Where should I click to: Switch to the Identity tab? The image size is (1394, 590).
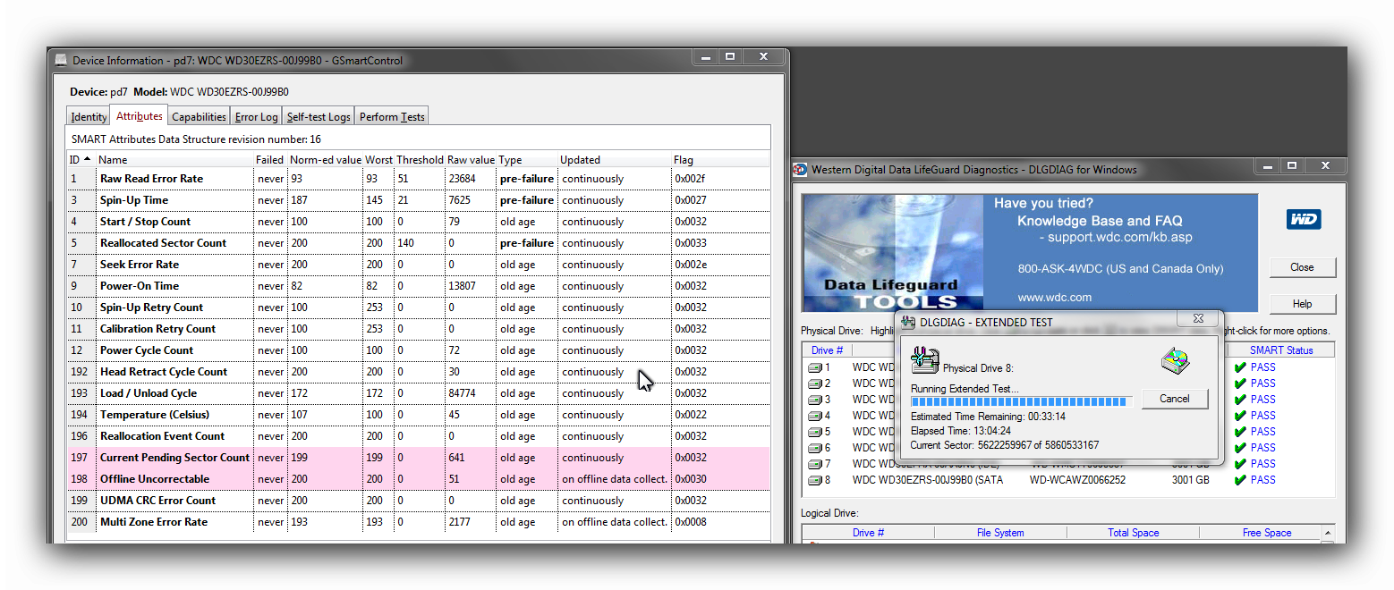click(x=89, y=117)
